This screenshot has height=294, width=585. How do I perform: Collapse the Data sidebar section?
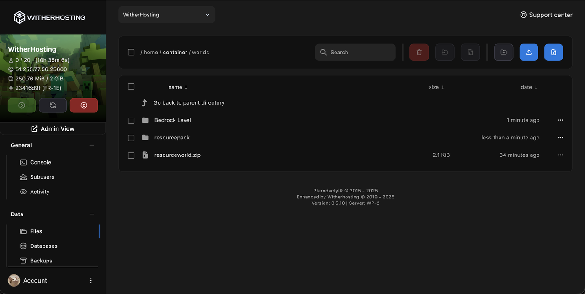pos(92,214)
